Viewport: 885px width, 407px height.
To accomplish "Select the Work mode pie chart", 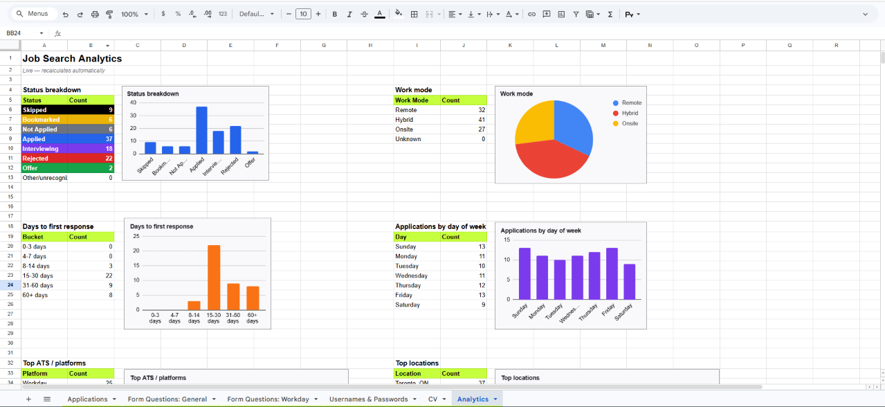I will (571, 135).
